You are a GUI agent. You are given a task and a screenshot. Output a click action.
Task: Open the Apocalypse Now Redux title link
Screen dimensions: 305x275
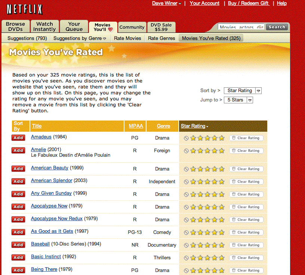(x=56, y=219)
